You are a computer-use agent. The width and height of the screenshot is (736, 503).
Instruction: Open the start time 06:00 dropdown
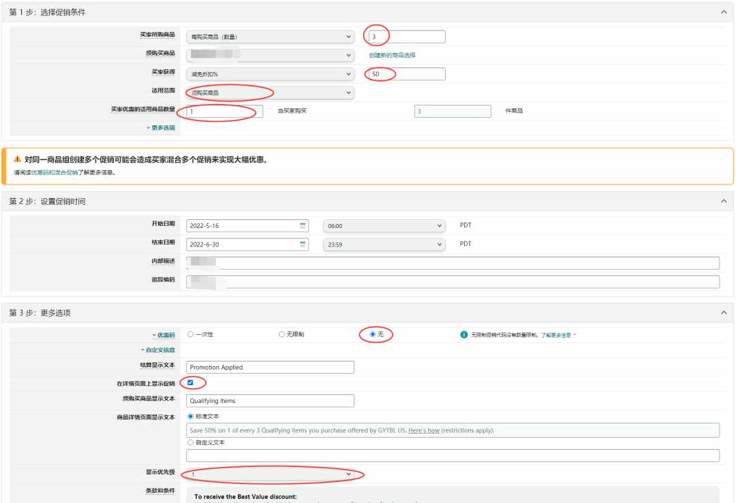click(384, 226)
